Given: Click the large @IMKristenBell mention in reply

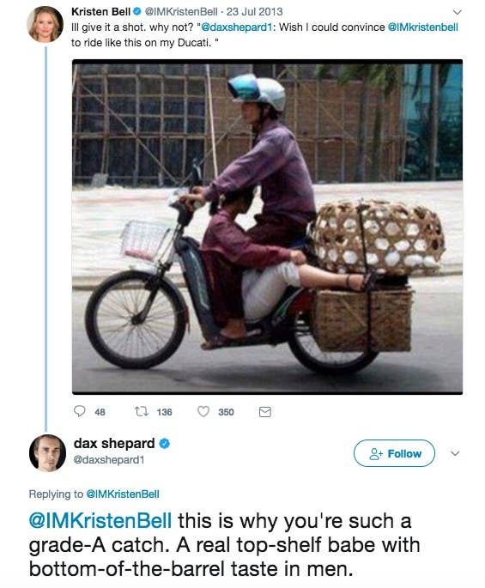Looking at the screenshot, I should tap(100, 520).
